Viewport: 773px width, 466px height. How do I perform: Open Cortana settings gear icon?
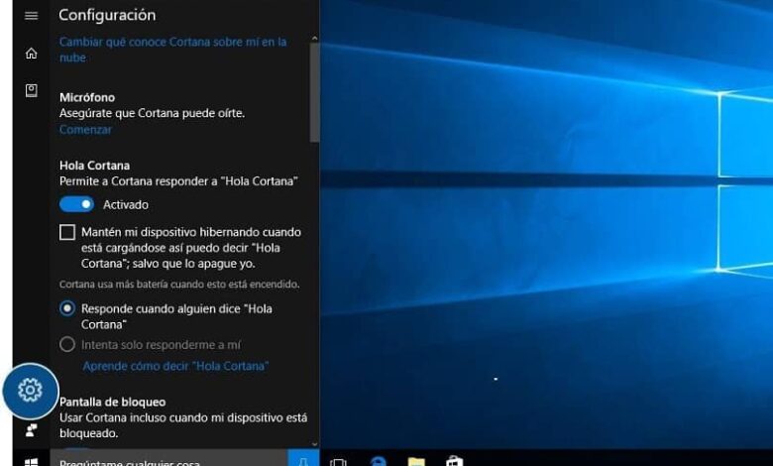pos(30,391)
